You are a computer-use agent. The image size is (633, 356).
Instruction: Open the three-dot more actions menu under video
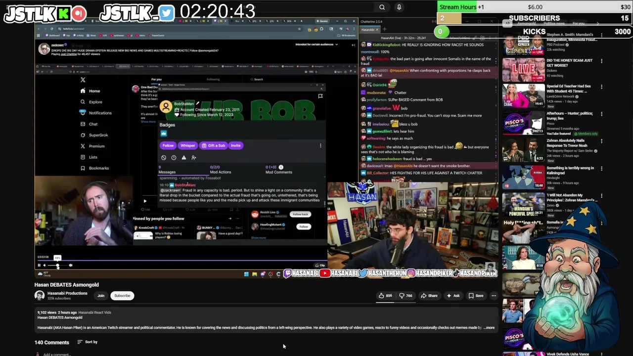pos(494,296)
